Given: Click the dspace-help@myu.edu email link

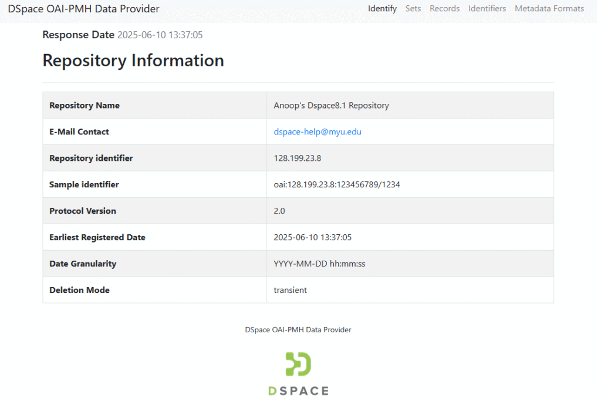Looking at the screenshot, I should click(x=318, y=131).
